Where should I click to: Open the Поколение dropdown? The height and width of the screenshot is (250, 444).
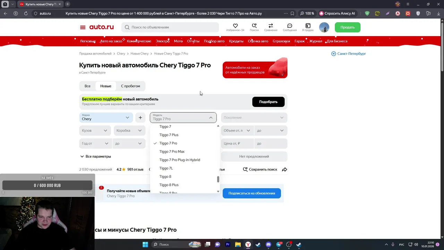254,117
